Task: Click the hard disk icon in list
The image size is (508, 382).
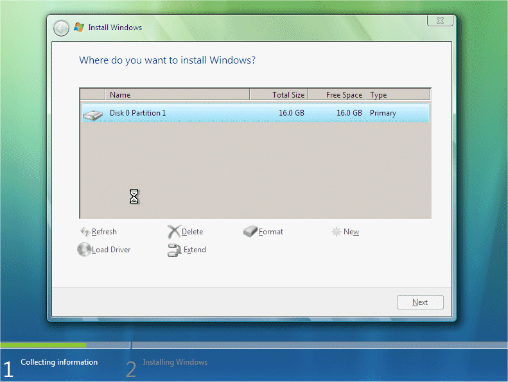Action: [92, 114]
